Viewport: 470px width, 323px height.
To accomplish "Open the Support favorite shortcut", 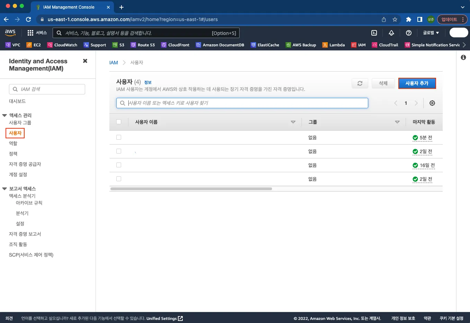I will point(95,45).
